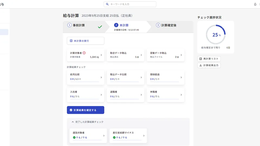
Task: Click 計算実行日時:9/13 07:49 text
Action: pos(126,30)
